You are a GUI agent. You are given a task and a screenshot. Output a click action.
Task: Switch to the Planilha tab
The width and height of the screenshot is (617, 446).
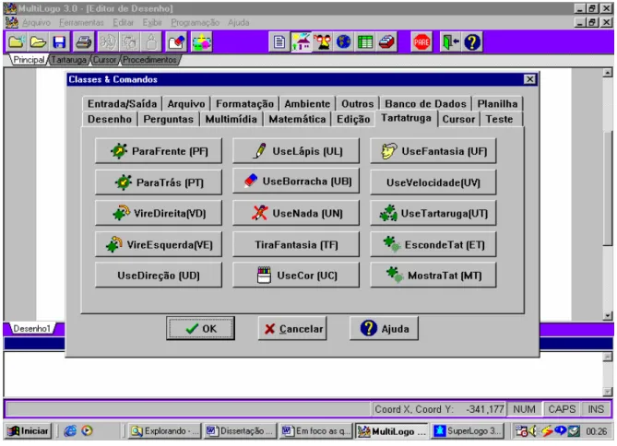497,104
